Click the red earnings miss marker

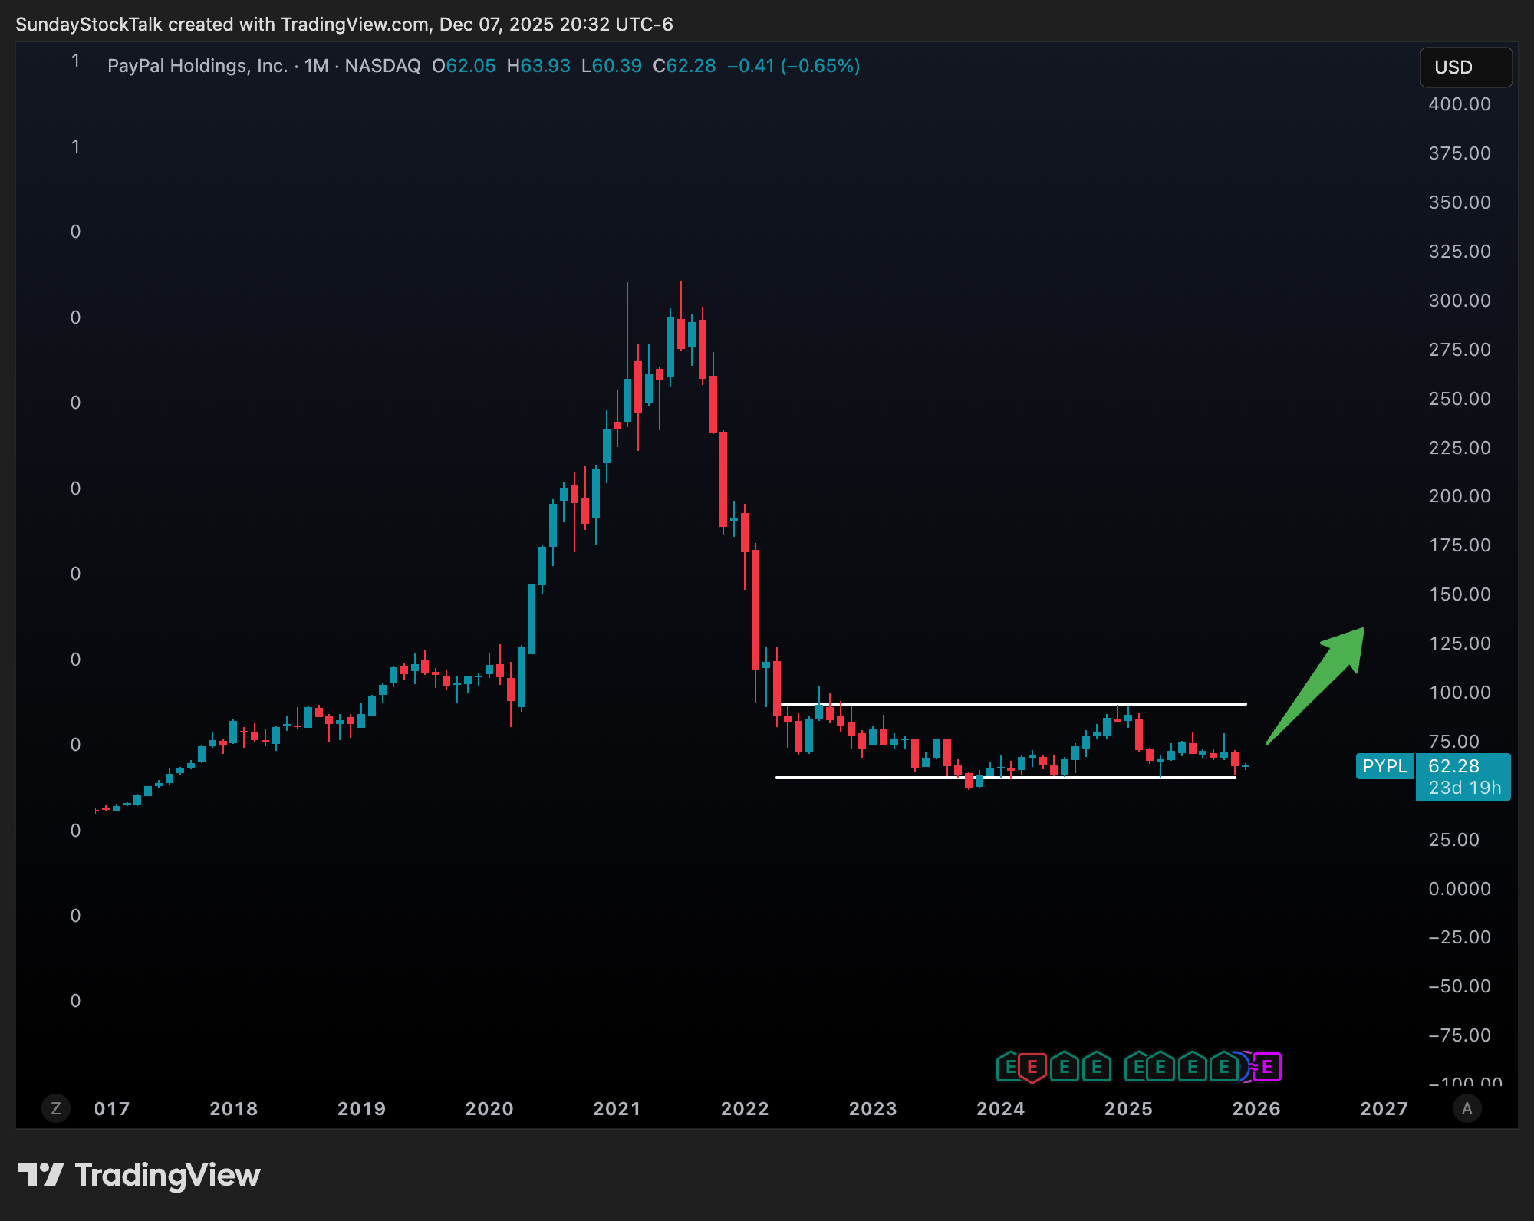point(1032,1067)
